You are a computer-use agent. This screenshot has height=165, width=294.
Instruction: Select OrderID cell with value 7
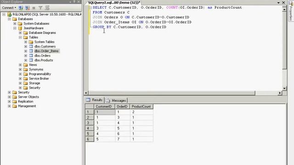123,139
